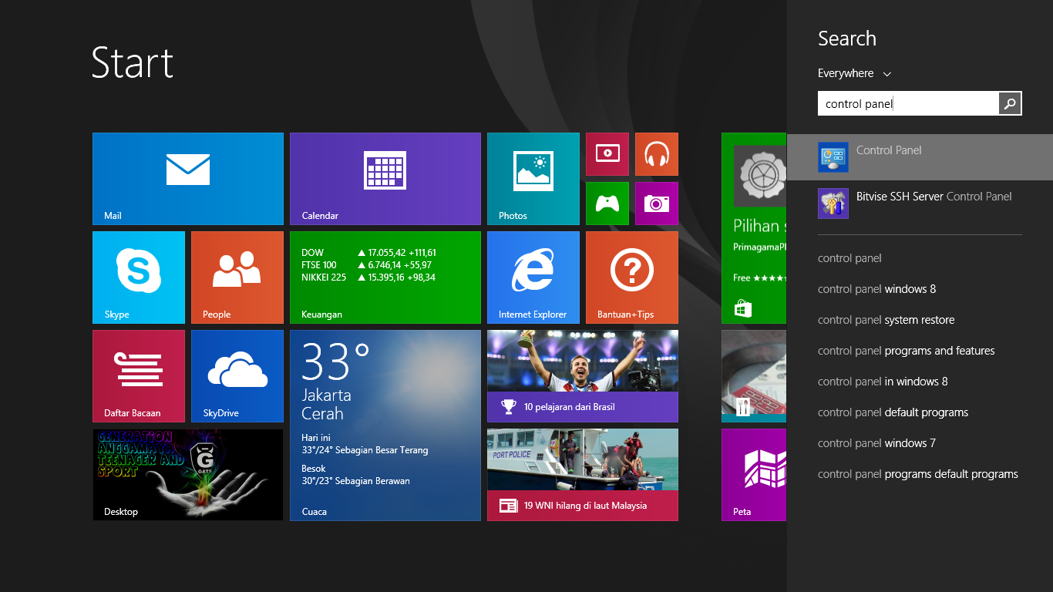Open the food and drink tile
Viewport: 1053px width, 592px height.
coord(754,376)
